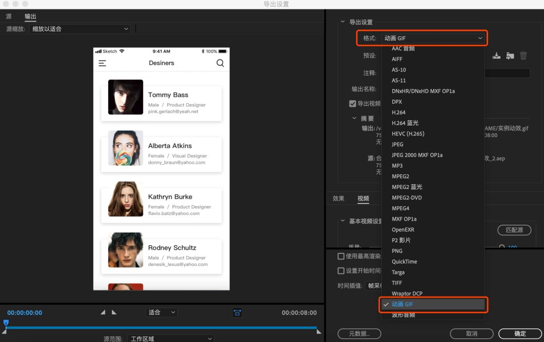Uncheck the 导出视频 checkbox
The width and height of the screenshot is (544, 342).
(352, 104)
